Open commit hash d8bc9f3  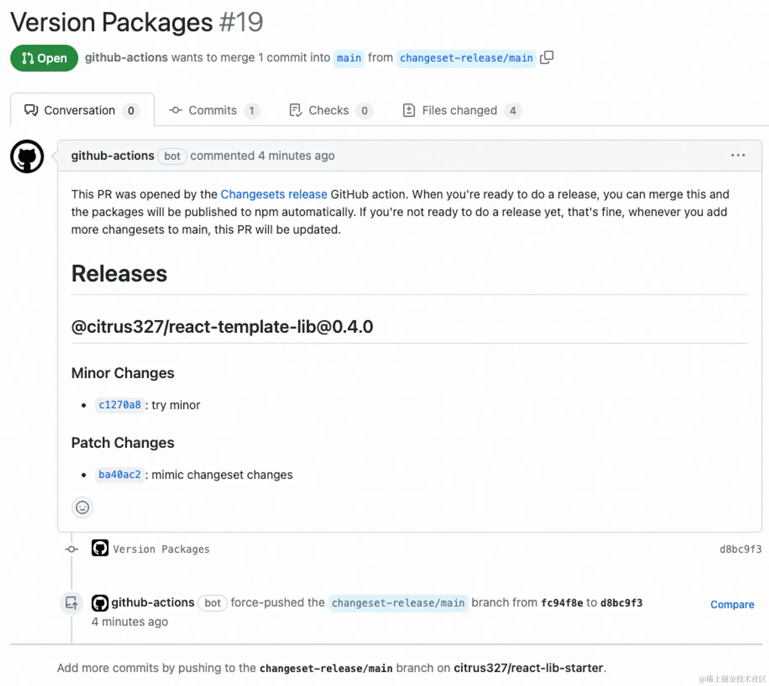(x=740, y=549)
